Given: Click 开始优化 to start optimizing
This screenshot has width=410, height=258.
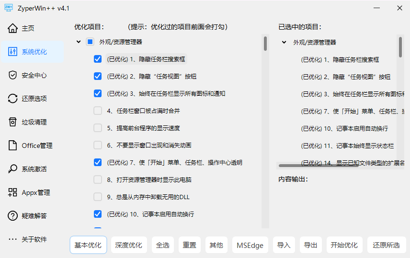Looking at the screenshot, I should pos(344,245).
